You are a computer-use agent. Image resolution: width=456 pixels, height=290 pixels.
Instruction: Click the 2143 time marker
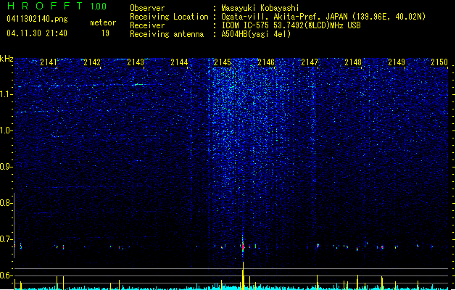tap(136, 62)
